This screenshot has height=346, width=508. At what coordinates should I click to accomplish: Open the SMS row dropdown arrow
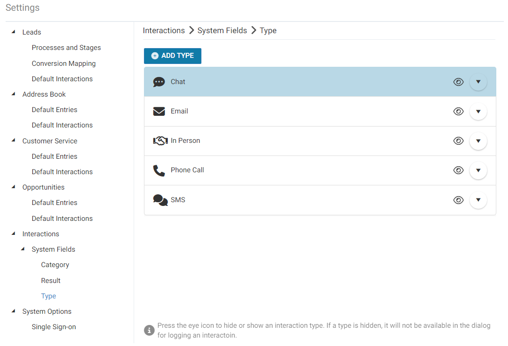478,200
